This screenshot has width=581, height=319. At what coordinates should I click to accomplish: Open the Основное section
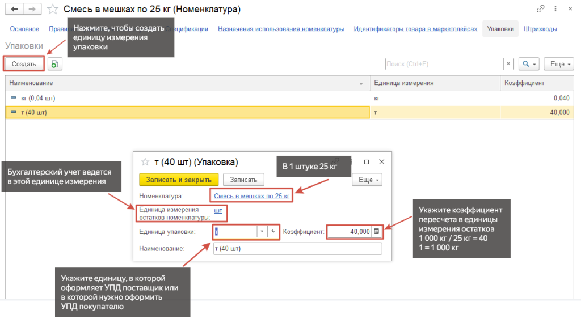click(x=24, y=29)
